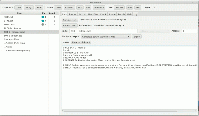Add item via Part-List button
Screen dimensions: 199x116
coord(69,7)
